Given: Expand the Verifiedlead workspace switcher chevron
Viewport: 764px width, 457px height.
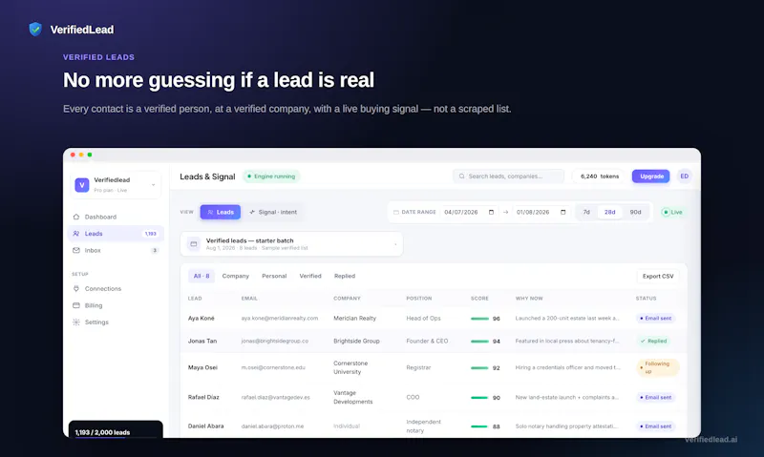Looking at the screenshot, I should click(x=153, y=185).
